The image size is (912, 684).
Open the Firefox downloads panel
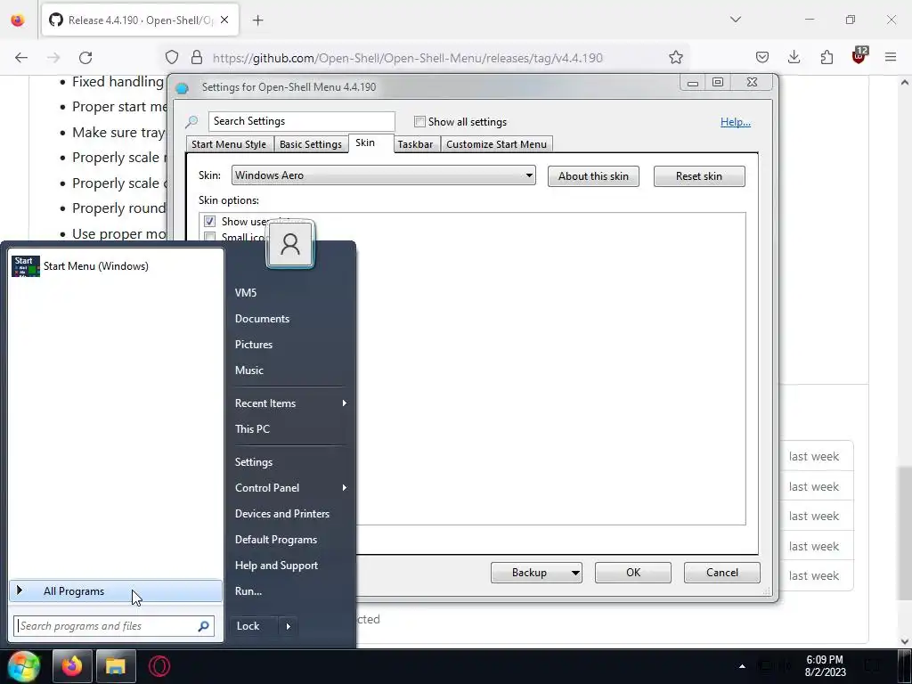[794, 57]
